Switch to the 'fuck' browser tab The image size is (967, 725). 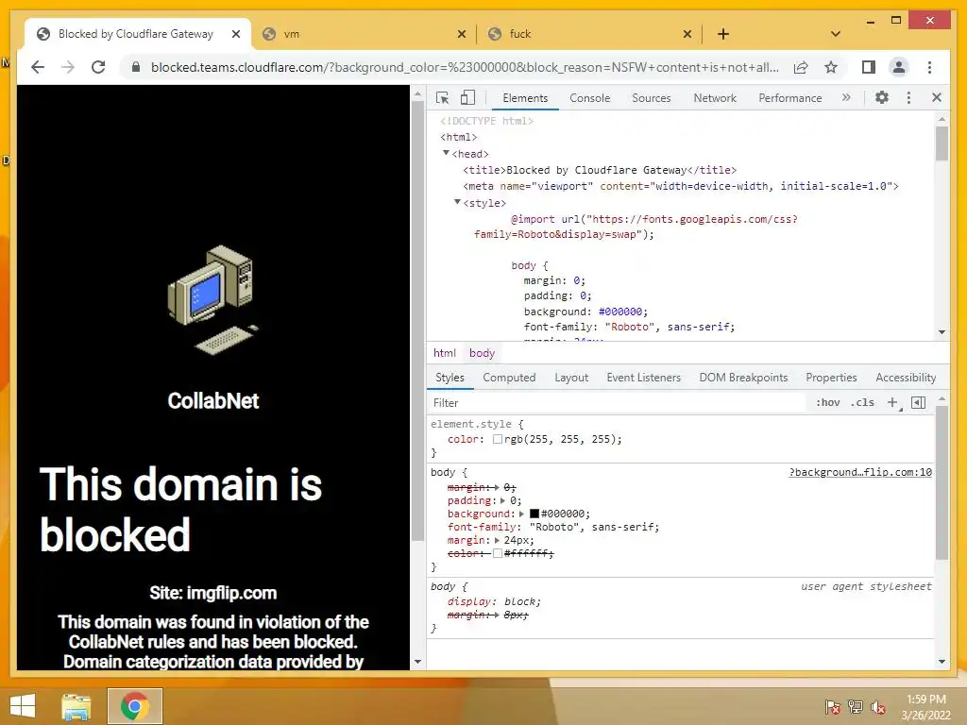tap(589, 34)
